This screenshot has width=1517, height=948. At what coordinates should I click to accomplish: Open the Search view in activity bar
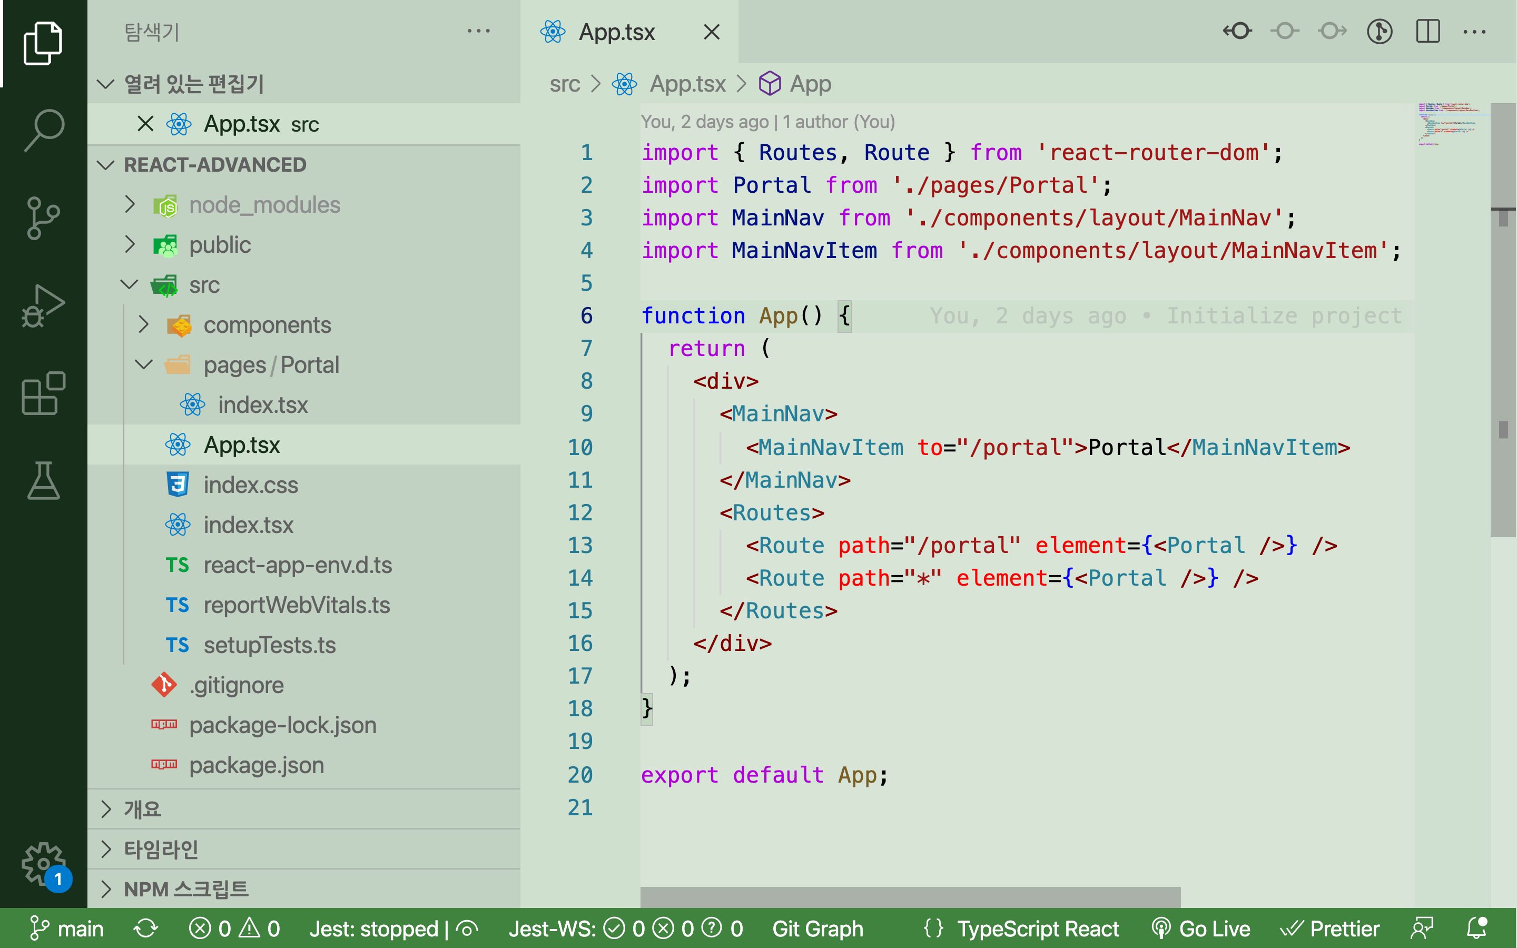[43, 131]
